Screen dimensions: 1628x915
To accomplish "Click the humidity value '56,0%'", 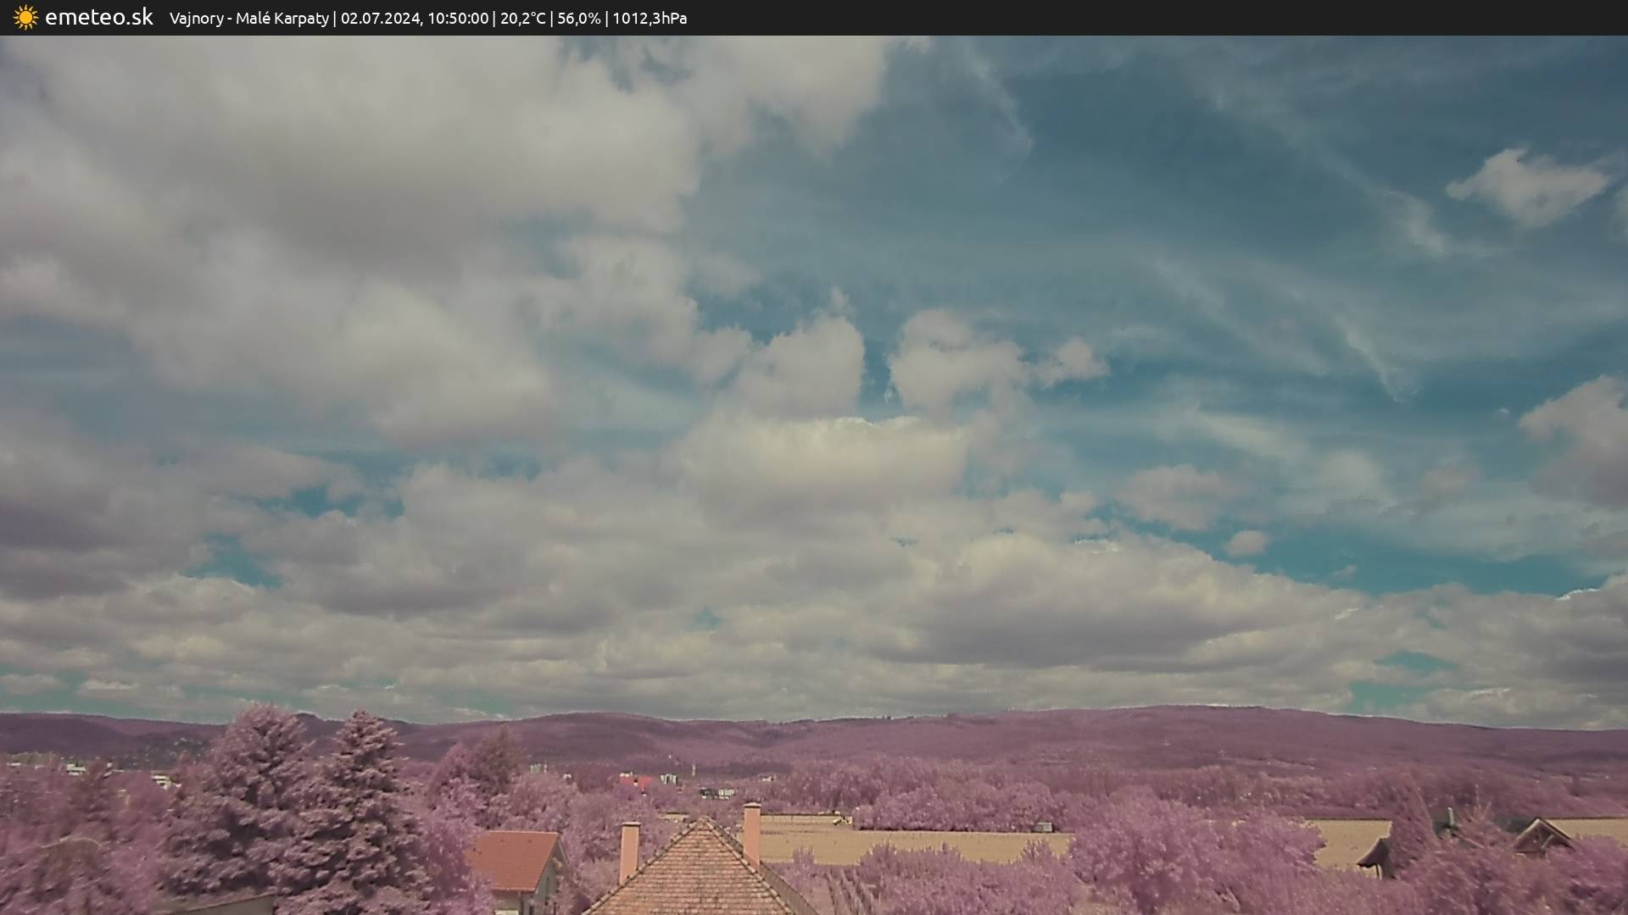I will pos(579,19).
